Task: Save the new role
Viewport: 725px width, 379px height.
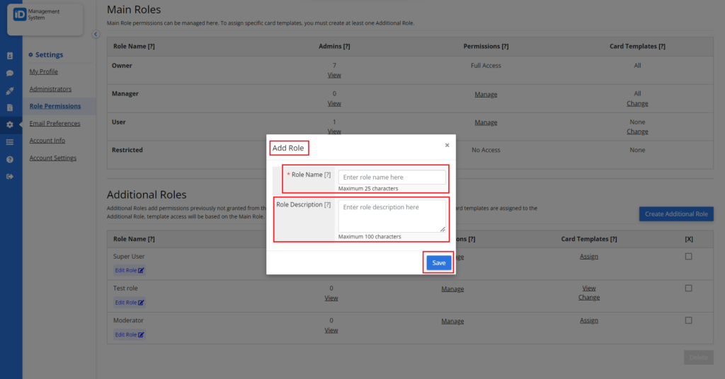Action: [438, 262]
